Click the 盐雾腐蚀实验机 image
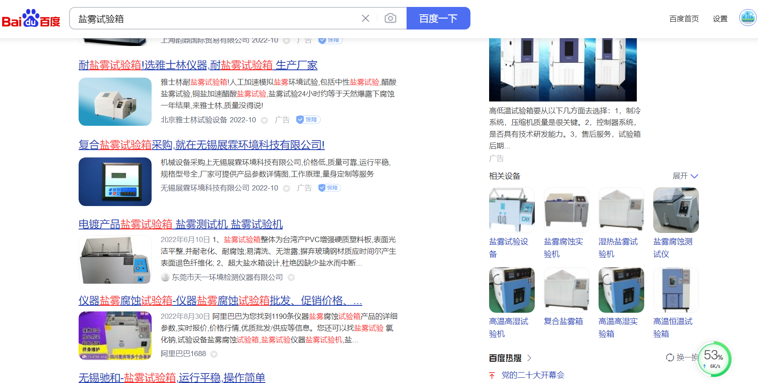758x383 pixels. [566, 210]
